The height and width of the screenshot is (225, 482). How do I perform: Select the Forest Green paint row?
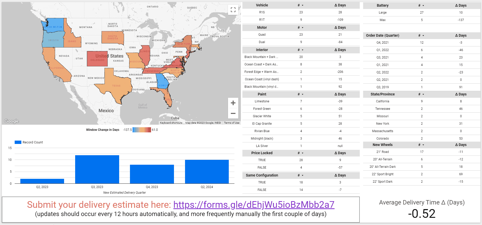point(301,109)
